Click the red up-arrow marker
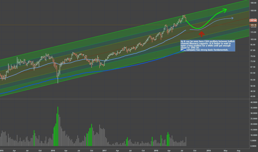The width and height of the screenshot is (258, 152). point(202,34)
